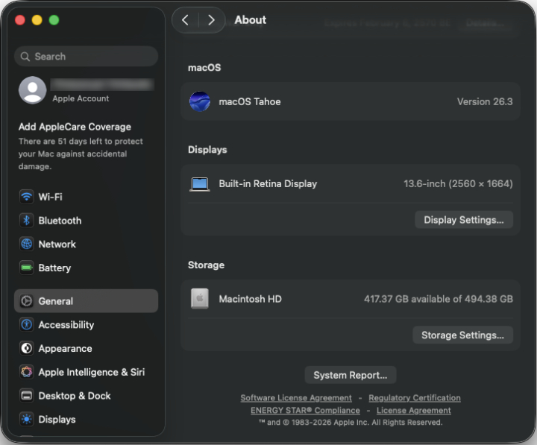Open the Regulatory Certification link
537x445 pixels.
pos(414,398)
